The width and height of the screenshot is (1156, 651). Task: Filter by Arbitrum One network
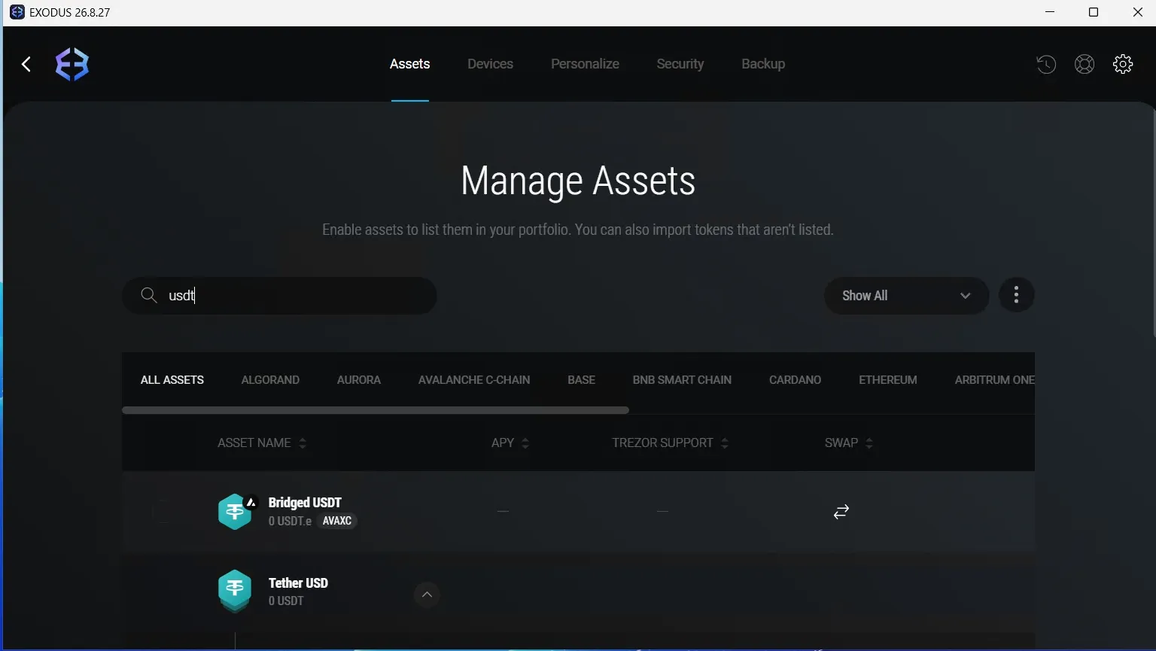click(994, 380)
